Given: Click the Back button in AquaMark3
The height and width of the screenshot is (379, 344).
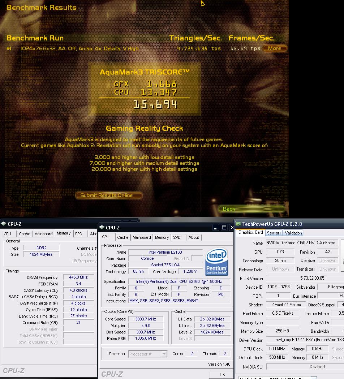Looking at the screenshot, I should (x=251, y=209).
